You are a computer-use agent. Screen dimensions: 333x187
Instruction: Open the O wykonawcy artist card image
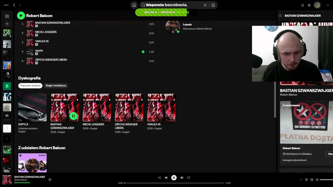(306, 122)
